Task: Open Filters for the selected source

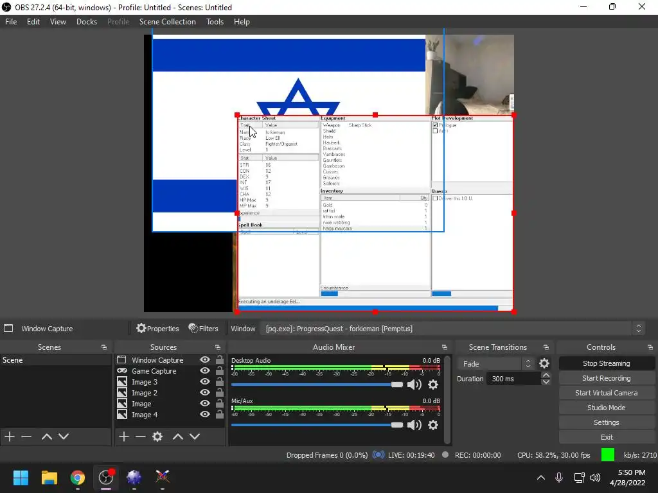Action: tap(204, 329)
